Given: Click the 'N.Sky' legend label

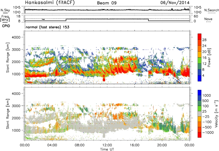Looking at the screenshot, I should point(5,10).
